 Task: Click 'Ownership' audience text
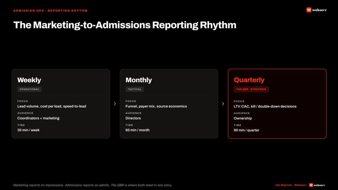(x=243, y=118)
